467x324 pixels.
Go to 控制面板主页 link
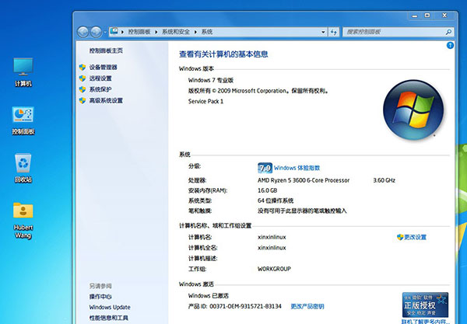coord(106,50)
